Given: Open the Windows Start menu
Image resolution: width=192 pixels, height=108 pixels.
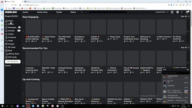Looking at the screenshot, I should tap(2, 106).
